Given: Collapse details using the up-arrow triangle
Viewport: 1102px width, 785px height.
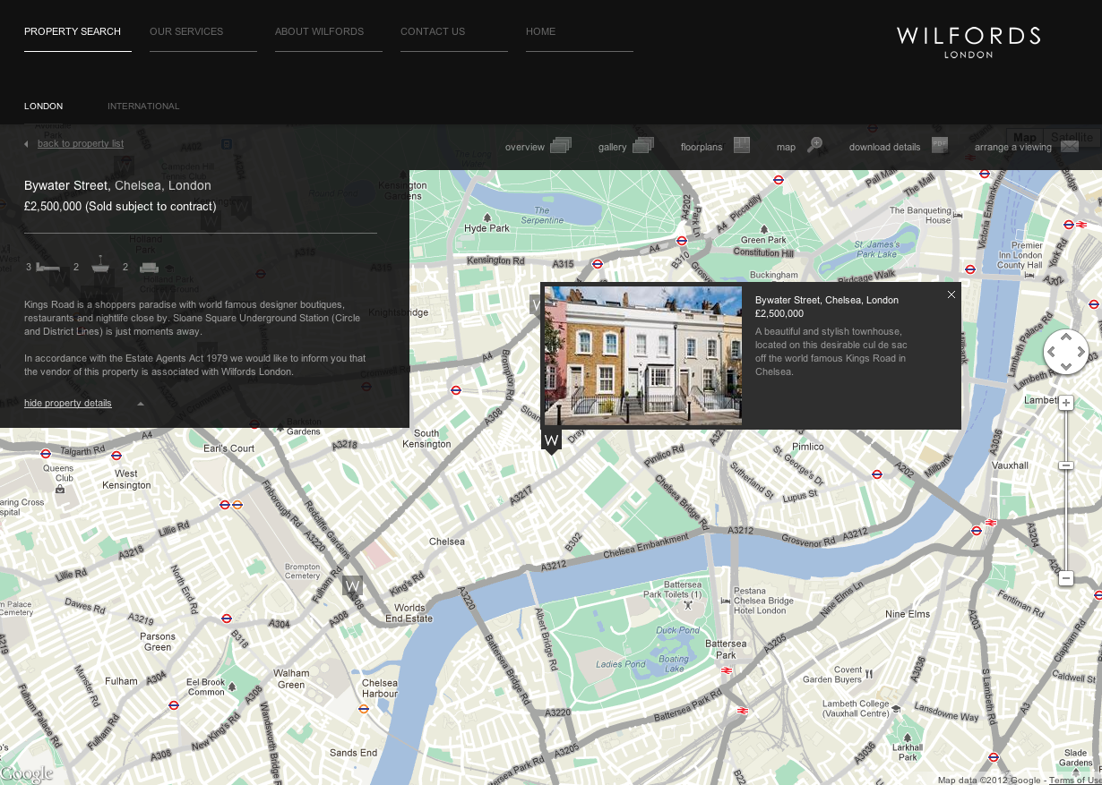Looking at the screenshot, I should [x=141, y=404].
